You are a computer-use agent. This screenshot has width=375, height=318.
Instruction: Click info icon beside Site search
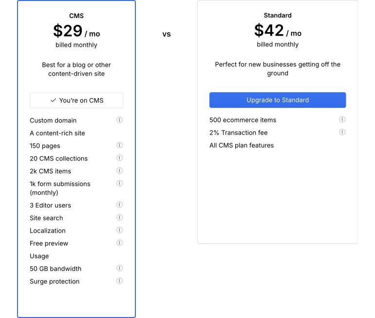click(119, 218)
